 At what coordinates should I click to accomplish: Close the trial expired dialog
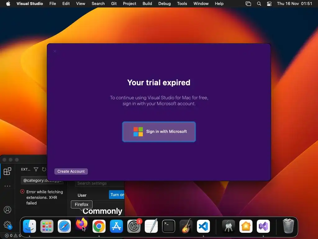pyautogui.click(x=55, y=51)
